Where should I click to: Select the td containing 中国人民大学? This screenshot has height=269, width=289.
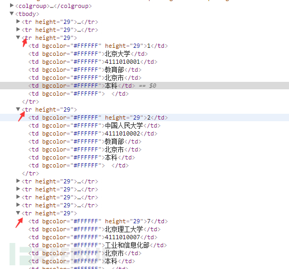94,125
